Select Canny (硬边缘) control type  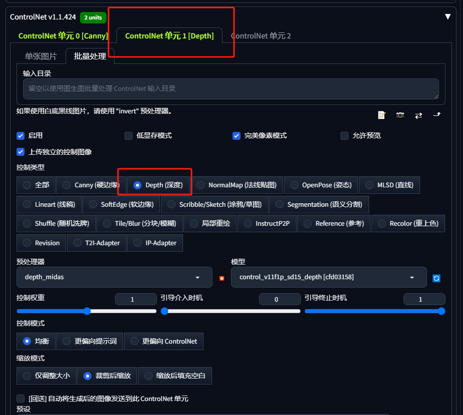[x=91, y=185]
